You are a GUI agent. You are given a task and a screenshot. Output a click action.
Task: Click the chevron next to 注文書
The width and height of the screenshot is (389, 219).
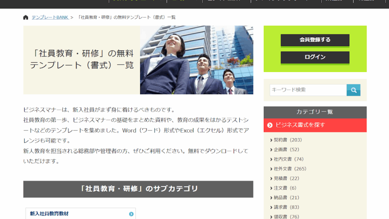pyautogui.click(x=271, y=188)
